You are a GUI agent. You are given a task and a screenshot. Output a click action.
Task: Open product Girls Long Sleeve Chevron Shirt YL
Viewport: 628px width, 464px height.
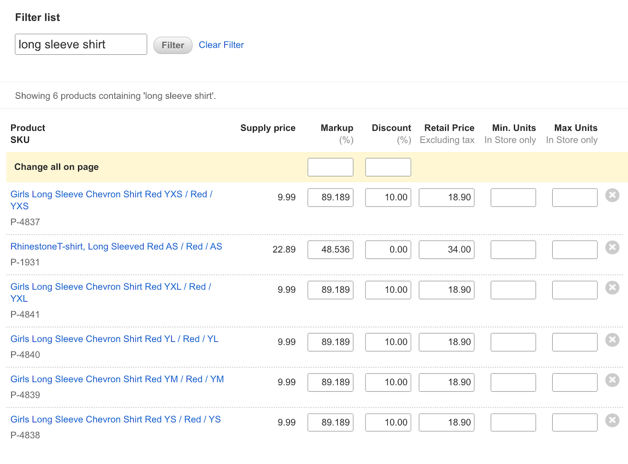coord(114,339)
